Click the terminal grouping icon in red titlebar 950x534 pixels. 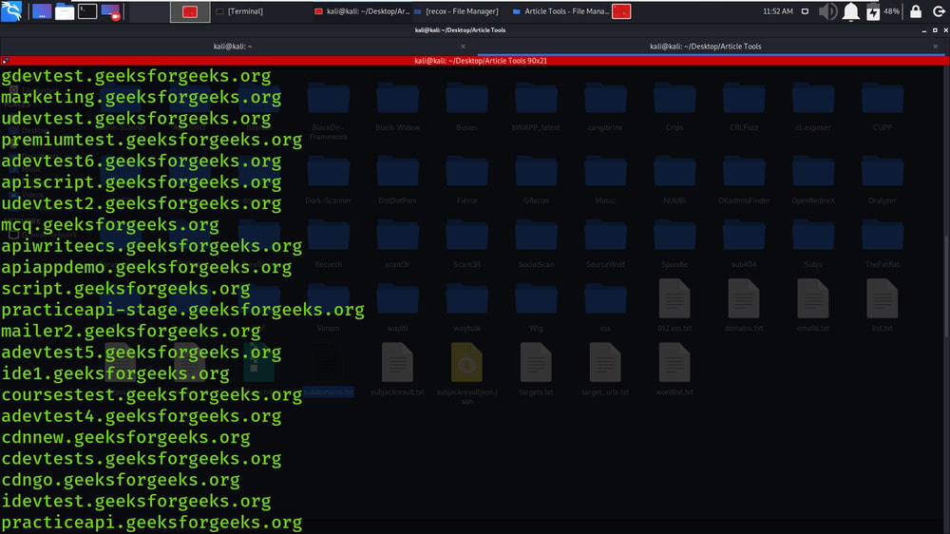pos(6,61)
